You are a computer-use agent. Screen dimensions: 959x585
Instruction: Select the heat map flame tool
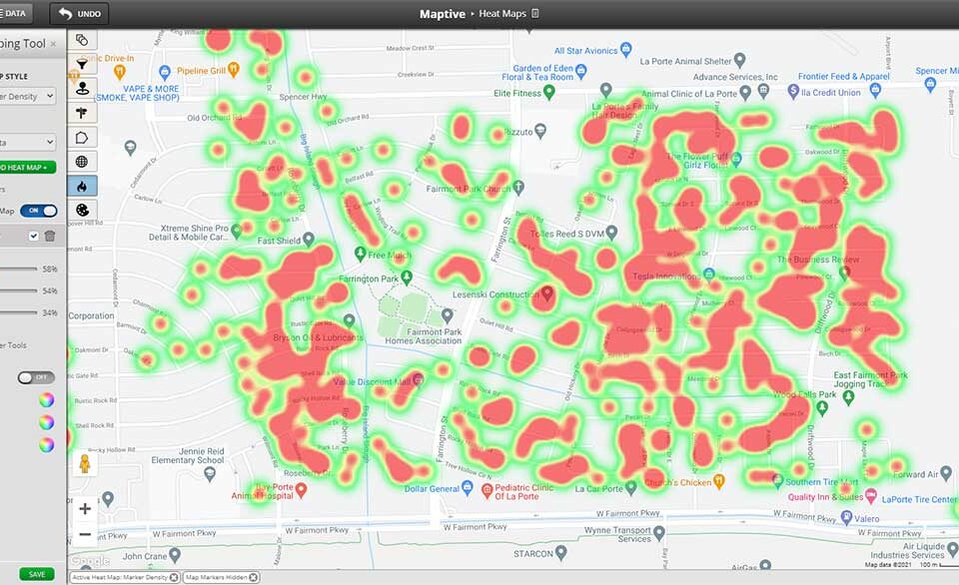coord(83,186)
